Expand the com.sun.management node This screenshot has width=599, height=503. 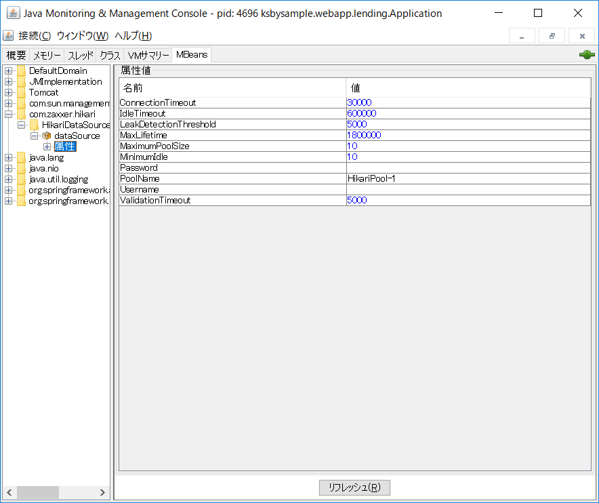[x=8, y=103]
